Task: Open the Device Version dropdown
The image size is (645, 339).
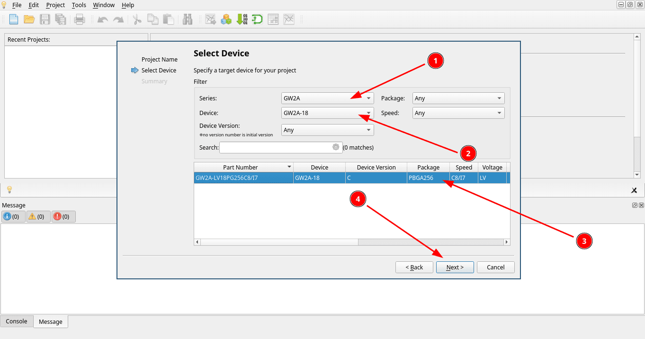Action: [x=328, y=130]
